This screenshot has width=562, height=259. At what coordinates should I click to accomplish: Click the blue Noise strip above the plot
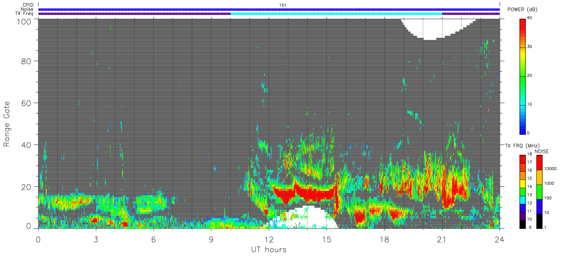[x=269, y=9]
